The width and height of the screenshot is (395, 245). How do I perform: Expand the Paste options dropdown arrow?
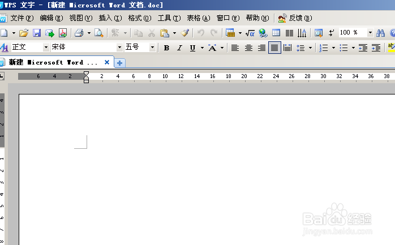coord(174,33)
